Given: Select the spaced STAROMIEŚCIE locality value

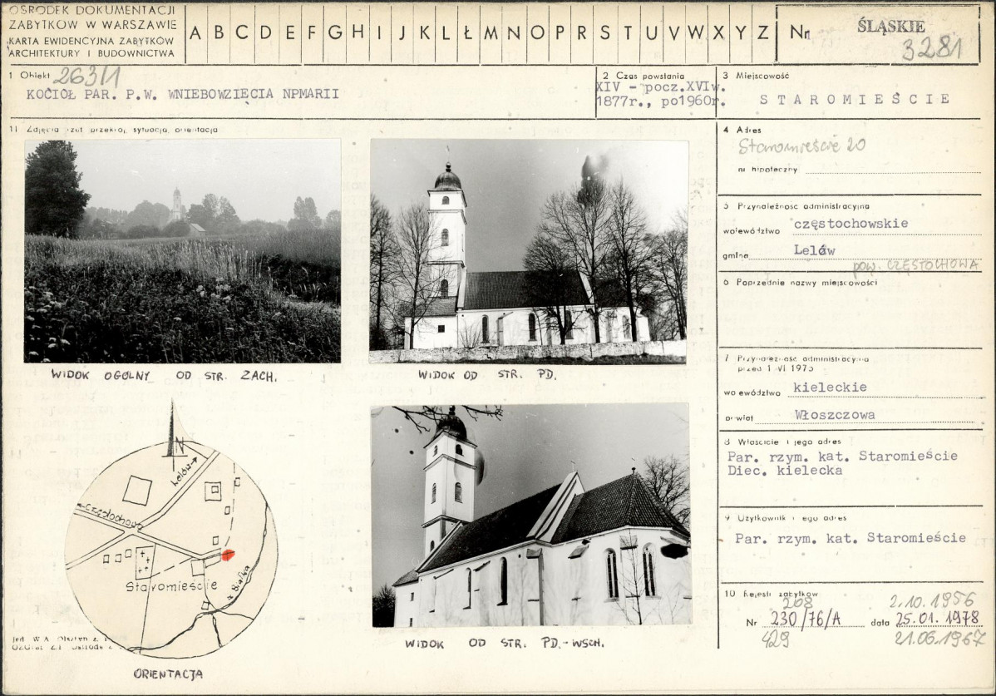Looking at the screenshot, I should [x=855, y=99].
